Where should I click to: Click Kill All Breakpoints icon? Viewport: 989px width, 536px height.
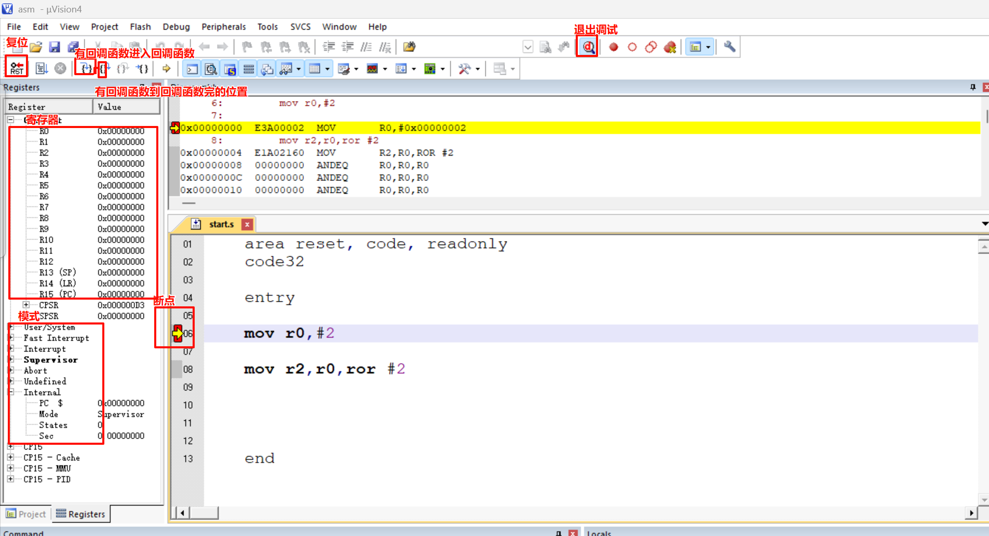[x=670, y=47]
